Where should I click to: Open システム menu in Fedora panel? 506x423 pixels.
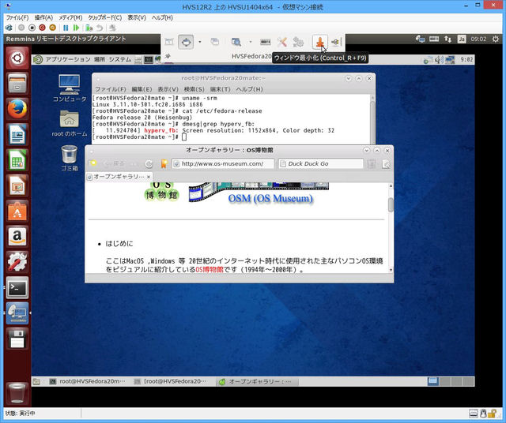[119, 59]
